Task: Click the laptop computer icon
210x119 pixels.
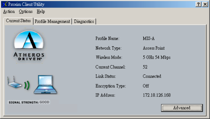Action: coord(45,85)
